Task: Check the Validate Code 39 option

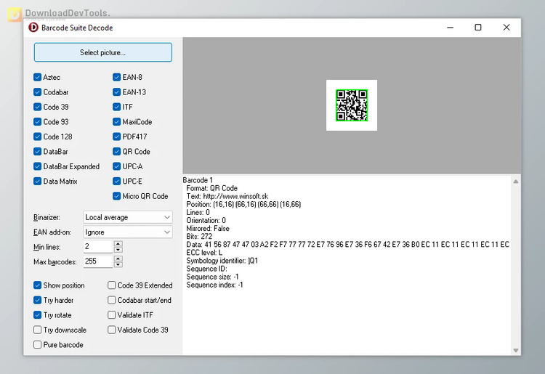Action: (x=112, y=330)
